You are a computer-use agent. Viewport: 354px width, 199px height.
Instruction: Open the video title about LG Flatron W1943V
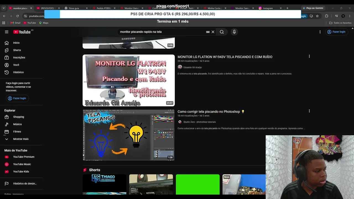[x=225, y=57]
